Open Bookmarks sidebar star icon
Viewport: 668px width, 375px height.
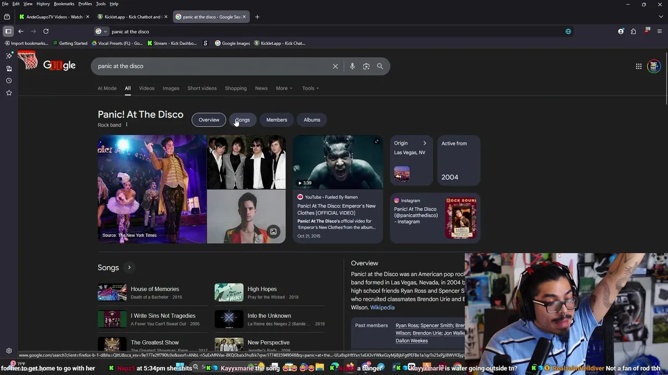click(9, 93)
